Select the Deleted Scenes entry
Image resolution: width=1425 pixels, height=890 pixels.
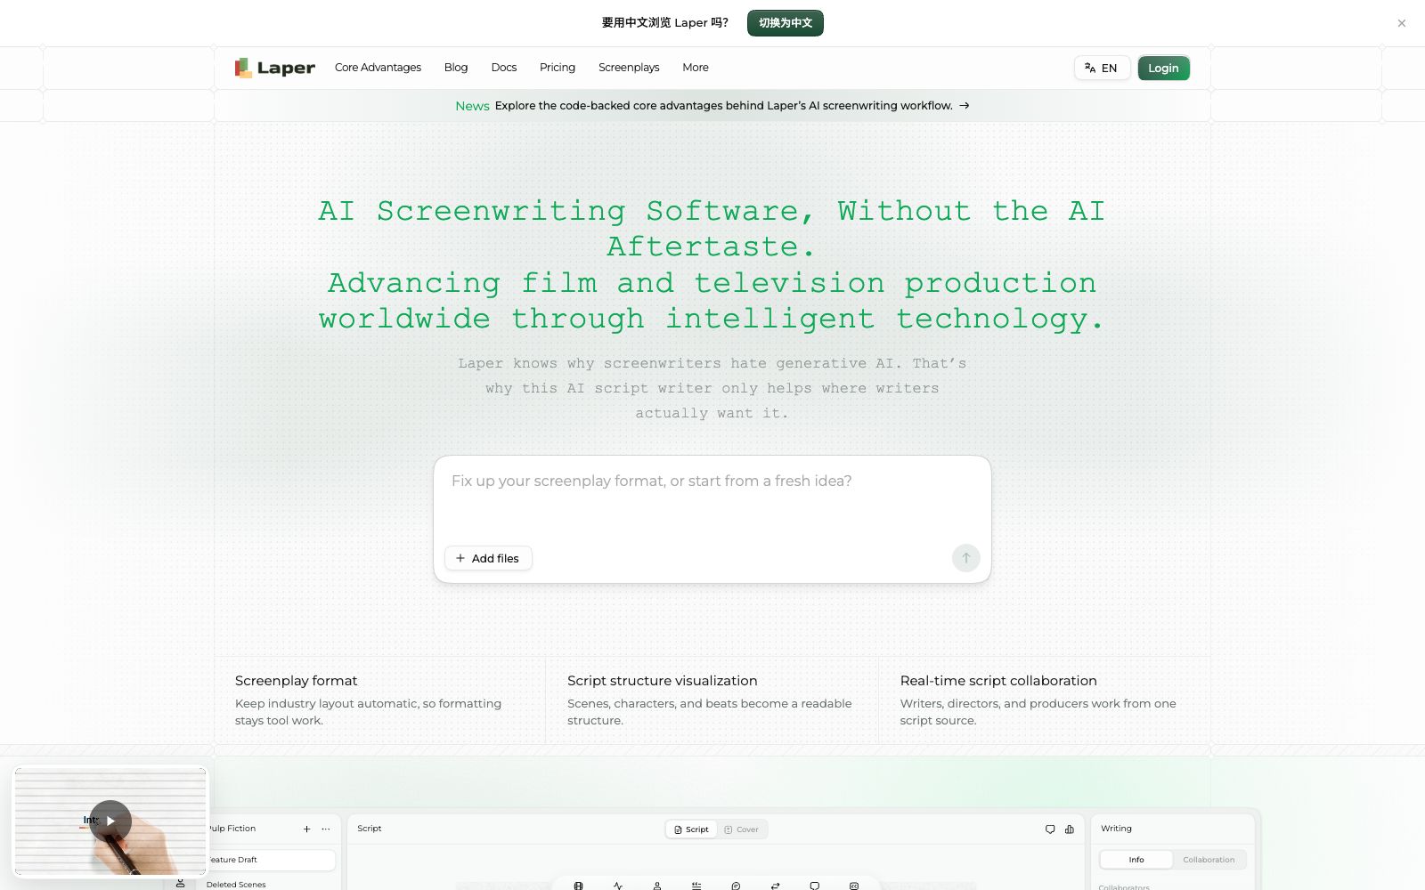tap(236, 885)
